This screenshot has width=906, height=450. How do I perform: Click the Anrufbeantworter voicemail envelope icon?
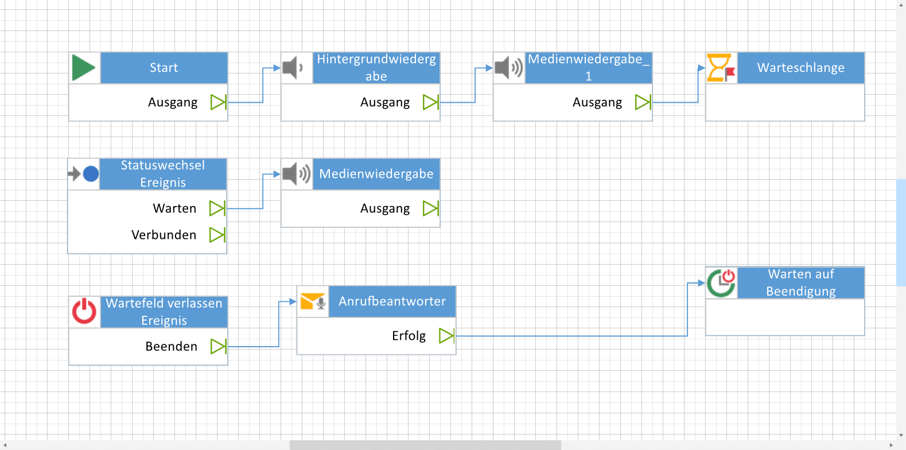coord(313,301)
